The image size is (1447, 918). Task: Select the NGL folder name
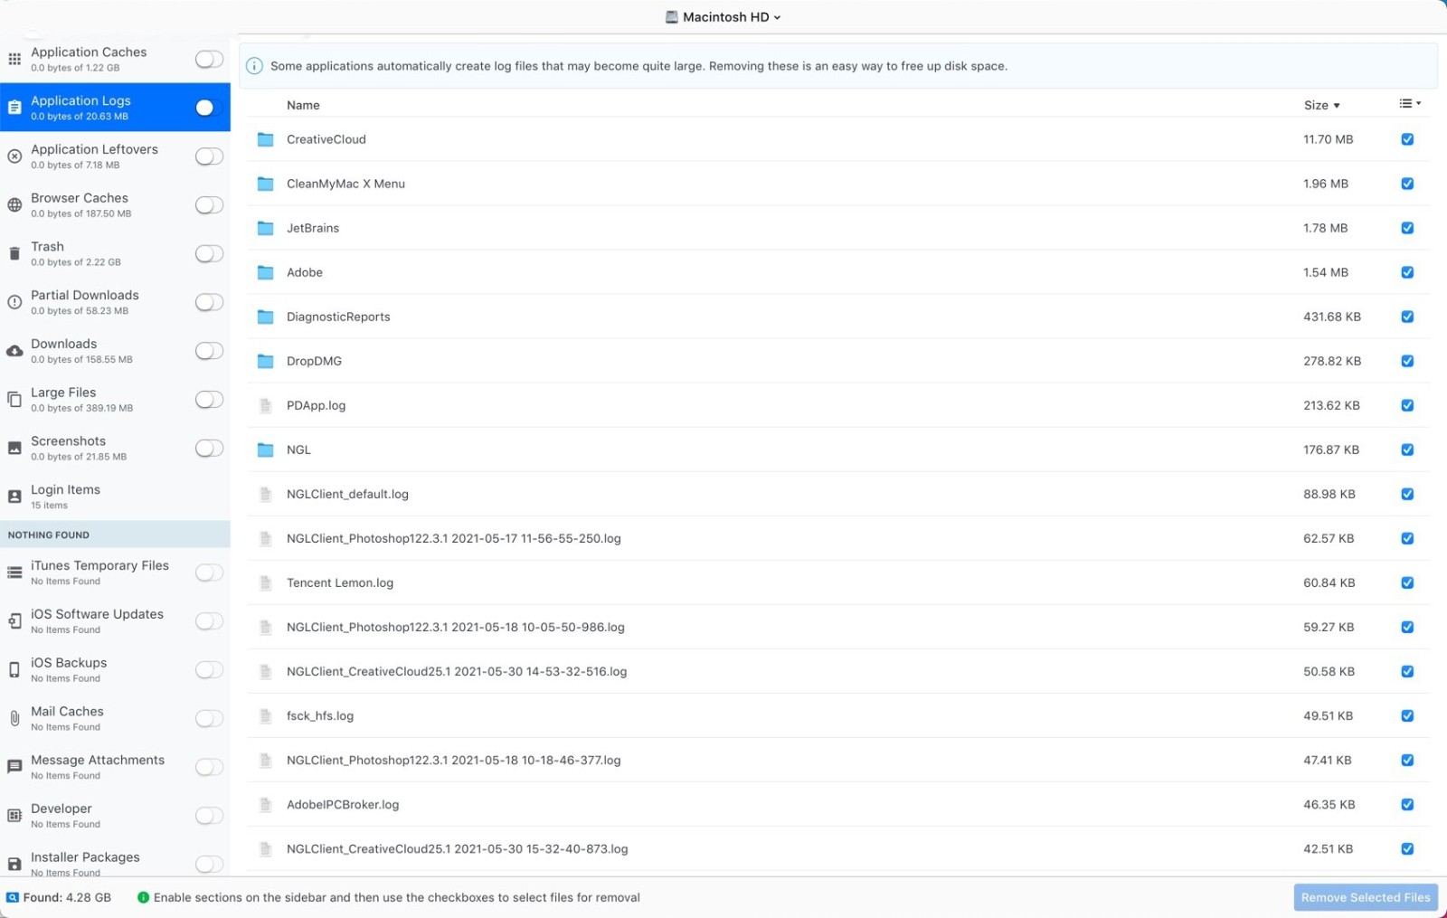[x=298, y=450]
